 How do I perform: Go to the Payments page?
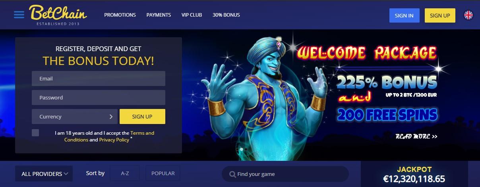(x=159, y=15)
